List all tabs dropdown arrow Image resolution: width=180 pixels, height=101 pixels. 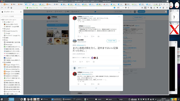coord(167,4)
